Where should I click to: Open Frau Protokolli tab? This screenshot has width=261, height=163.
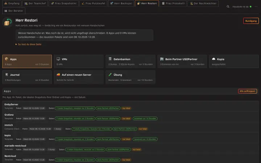pyautogui.click(x=173, y=3)
